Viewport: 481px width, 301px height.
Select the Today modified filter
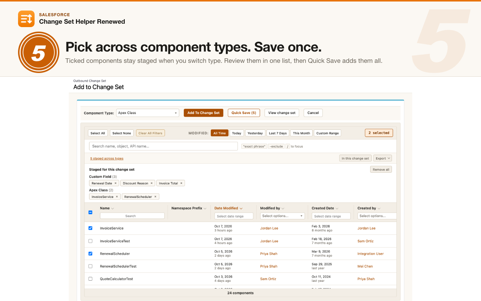(237, 133)
